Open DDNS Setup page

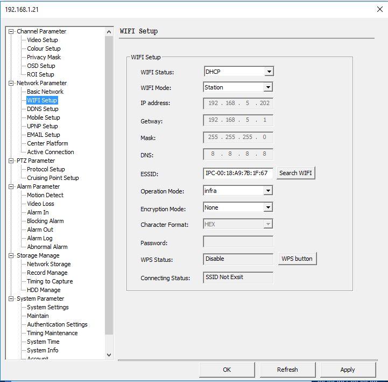43,109
